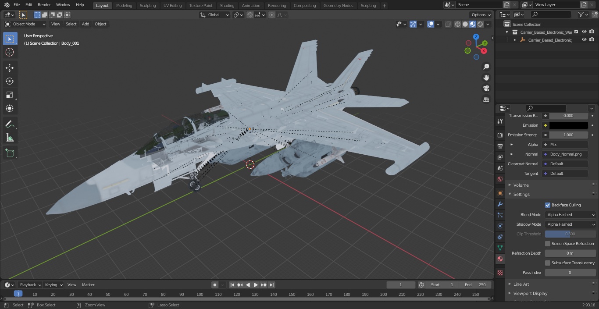
Task: Select the Measure tool
Action: (10, 138)
